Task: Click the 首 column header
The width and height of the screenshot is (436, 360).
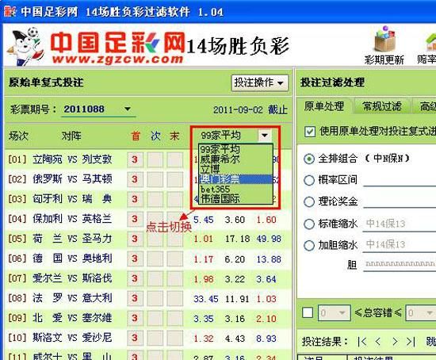Action: pyautogui.click(x=136, y=136)
